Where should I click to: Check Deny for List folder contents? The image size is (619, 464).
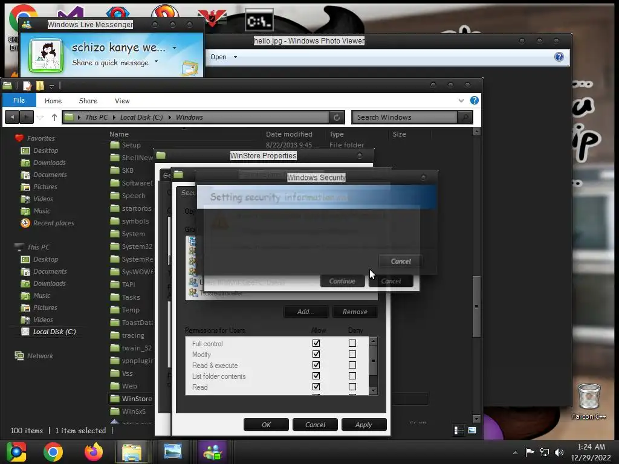pos(352,376)
